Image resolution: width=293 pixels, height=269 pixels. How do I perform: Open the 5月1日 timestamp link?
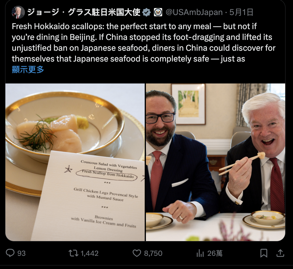pyautogui.click(x=241, y=12)
